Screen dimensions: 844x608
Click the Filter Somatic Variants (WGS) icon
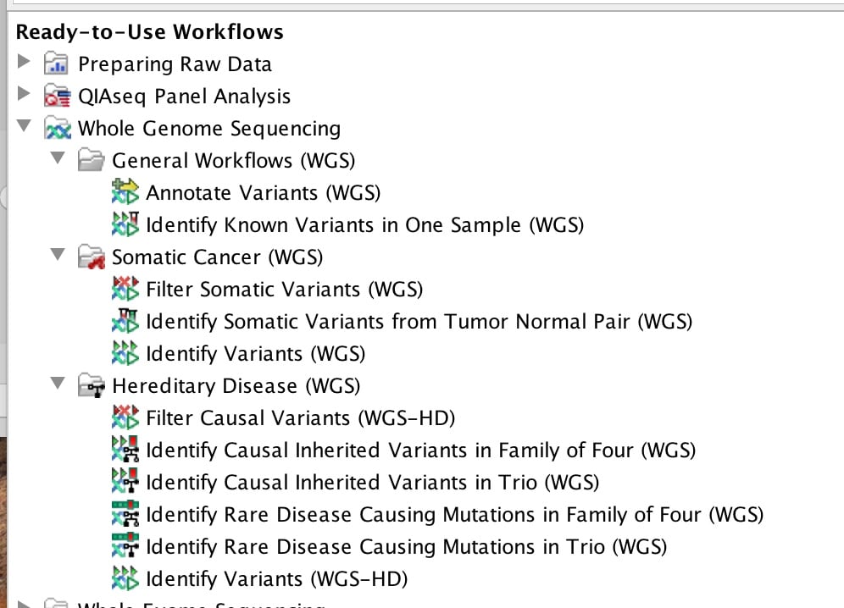[x=125, y=289]
